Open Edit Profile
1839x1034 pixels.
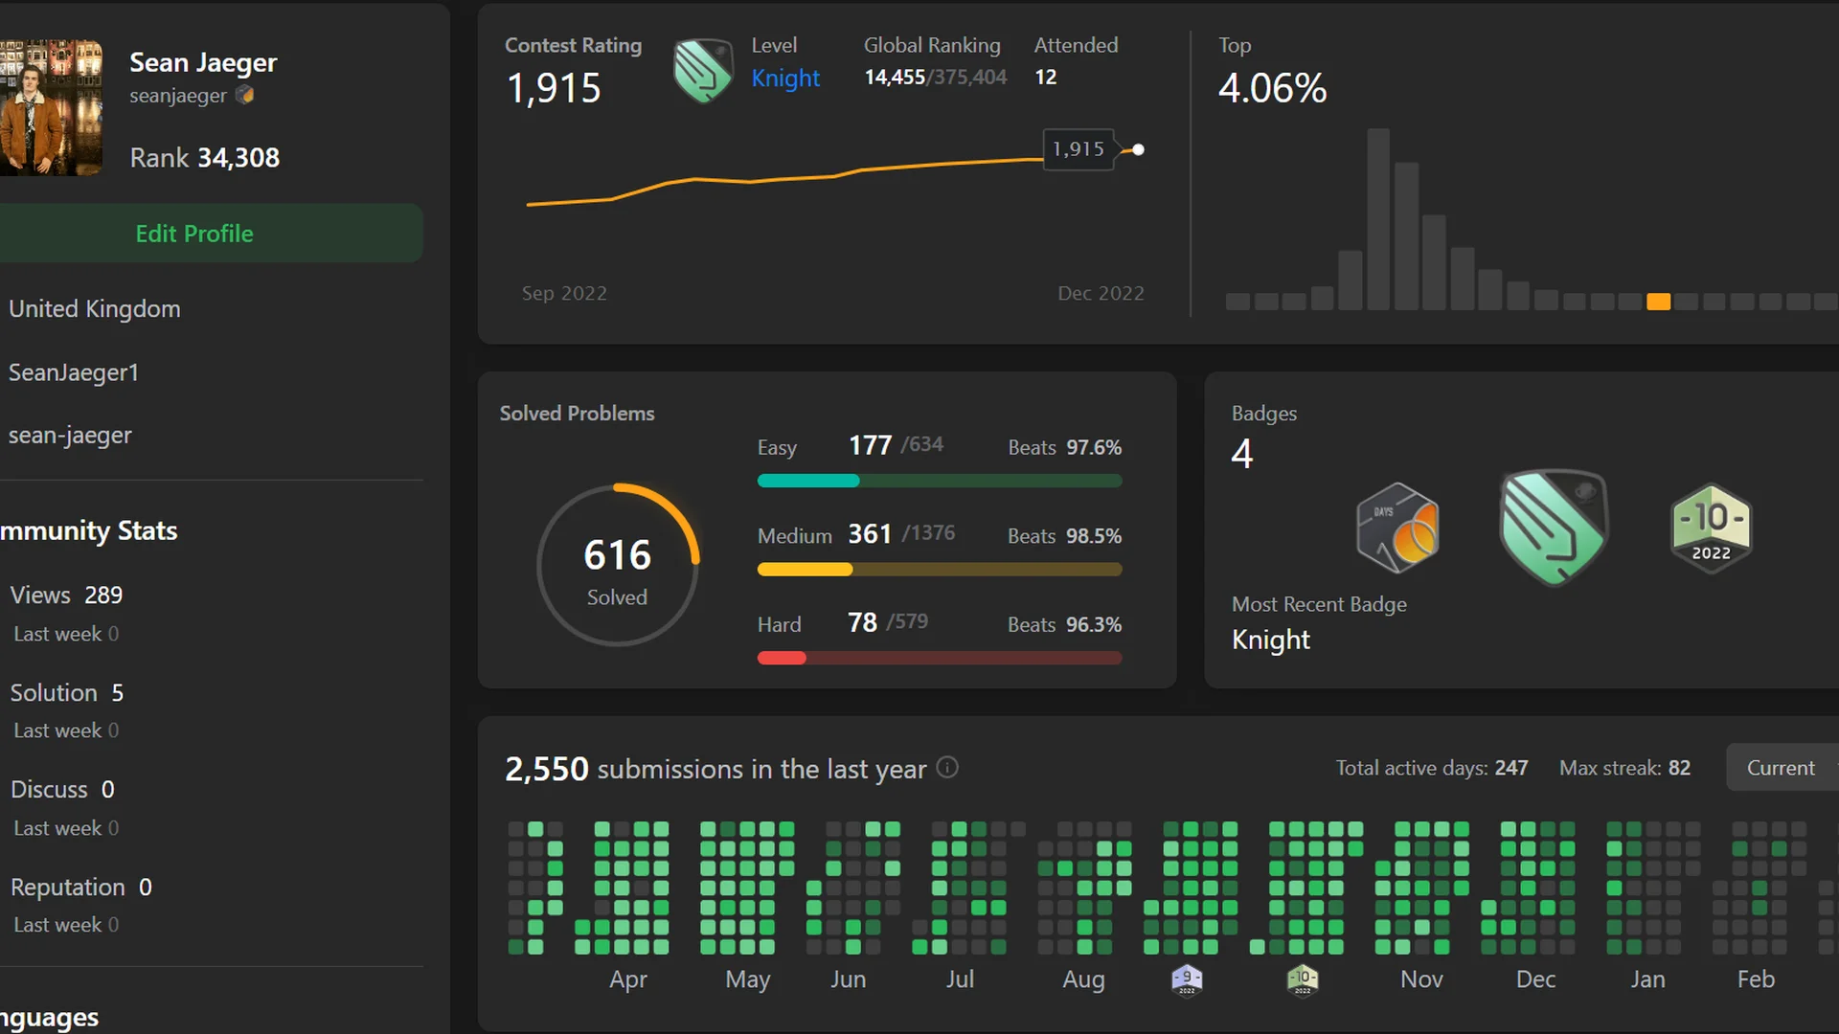pyautogui.click(x=194, y=233)
